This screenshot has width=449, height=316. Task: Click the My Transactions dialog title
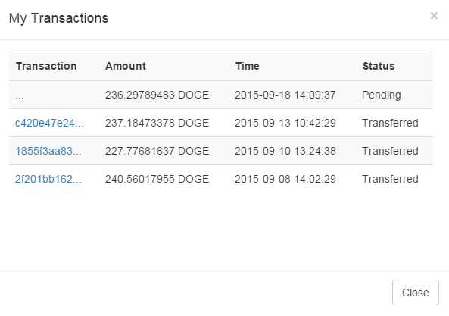(x=59, y=18)
